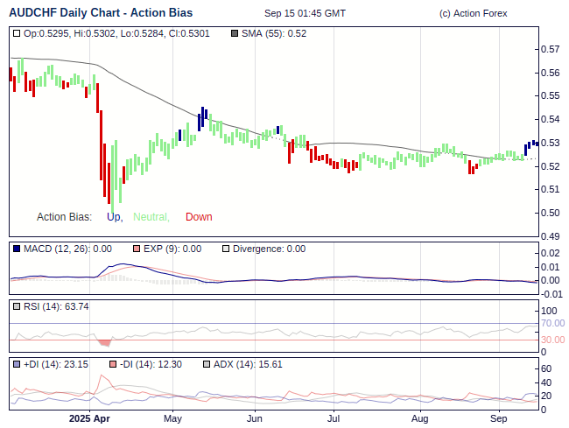
Task: Click the 'Sep' date axis label
Action: (497, 418)
